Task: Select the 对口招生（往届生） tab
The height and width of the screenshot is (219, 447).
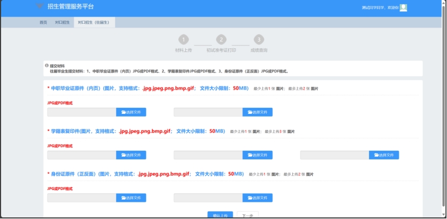Action: [x=94, y=23]
